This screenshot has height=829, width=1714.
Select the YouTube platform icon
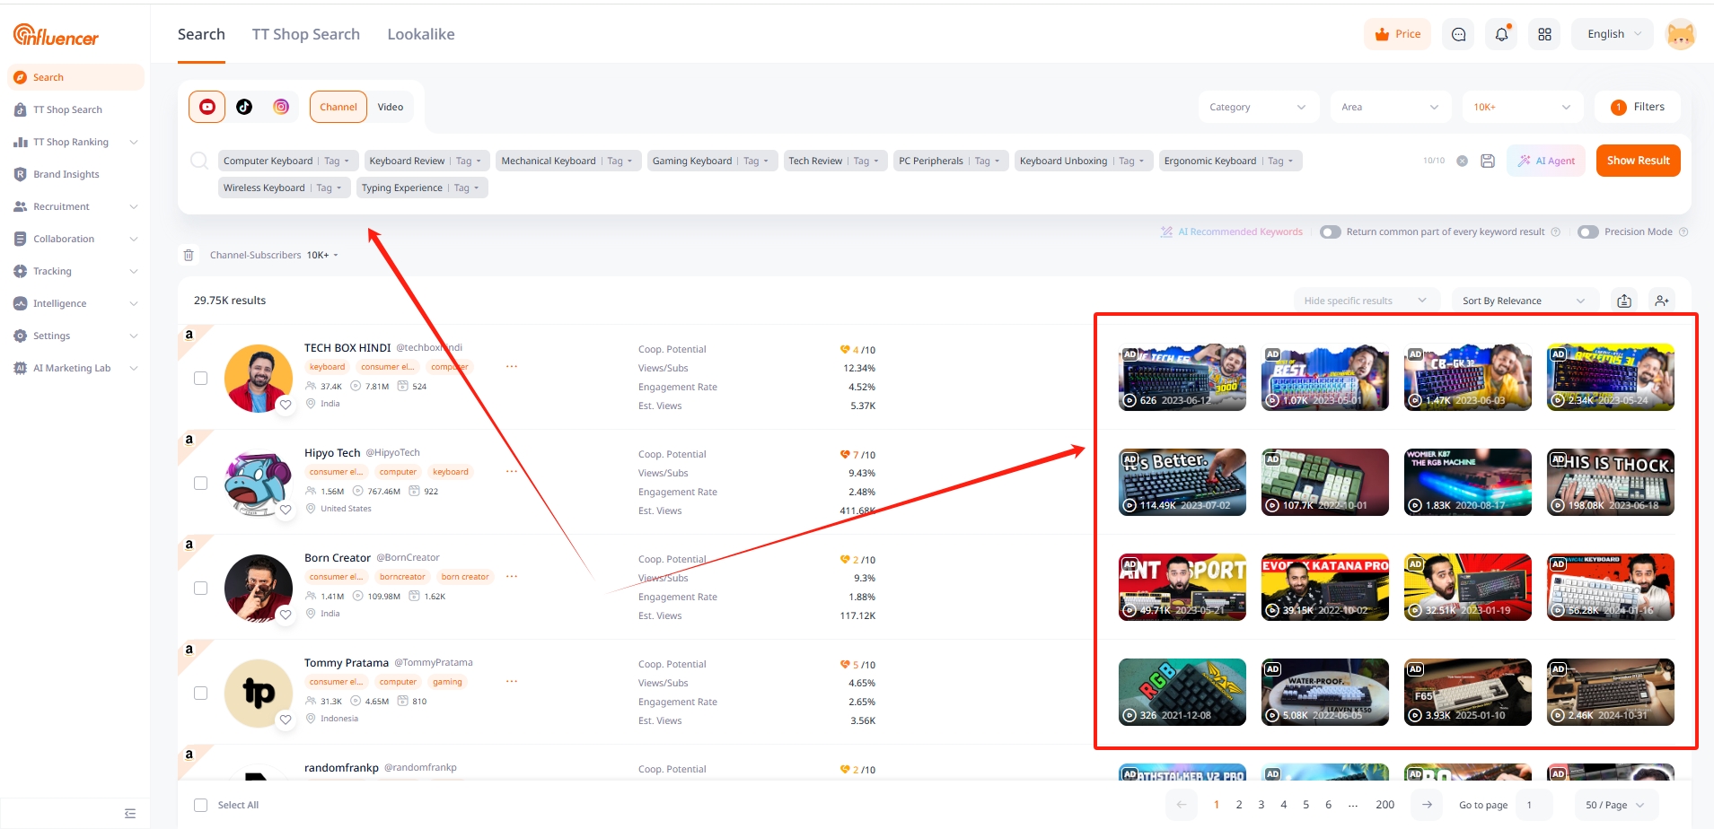coord(207,107)
